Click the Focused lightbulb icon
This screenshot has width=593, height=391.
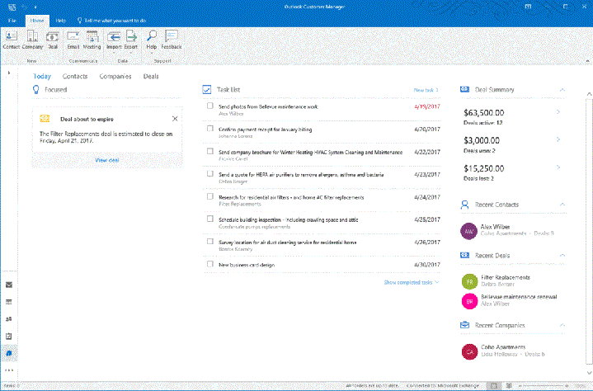coord(36,90)
